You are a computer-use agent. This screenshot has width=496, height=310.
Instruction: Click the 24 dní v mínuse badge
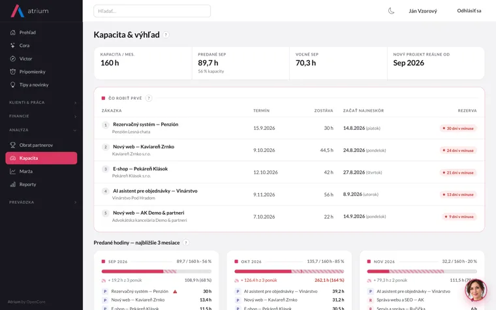[458, 151]
